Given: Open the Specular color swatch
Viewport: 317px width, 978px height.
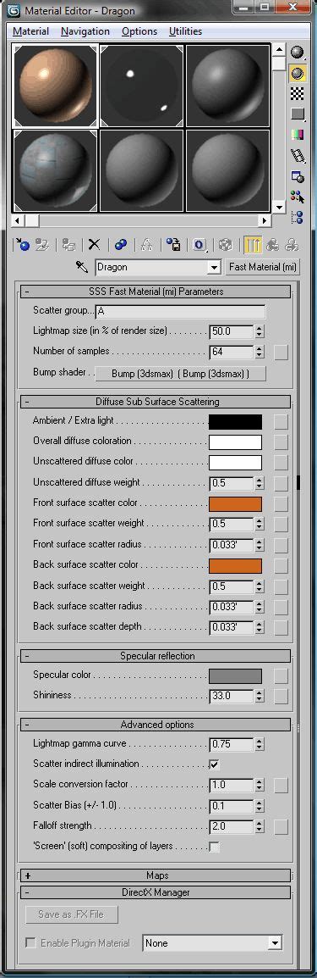Looking at the screenshot, I should point(236,675).
